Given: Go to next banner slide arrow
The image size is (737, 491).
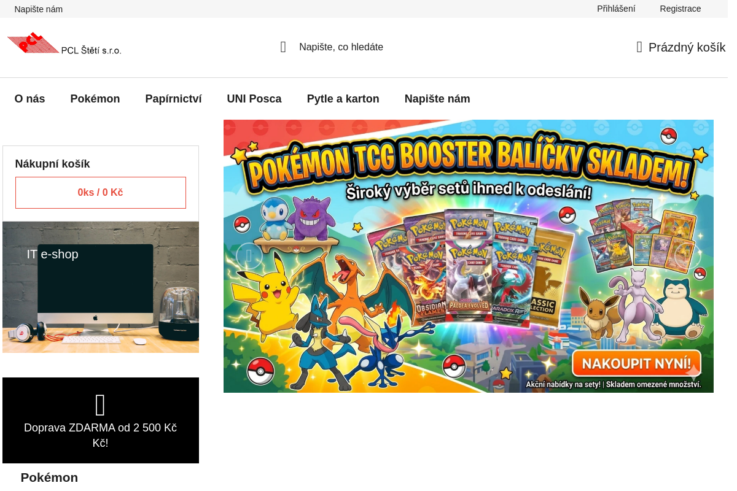Looking at the screenshot, I should pyautogui.click(x=688, y=256).
